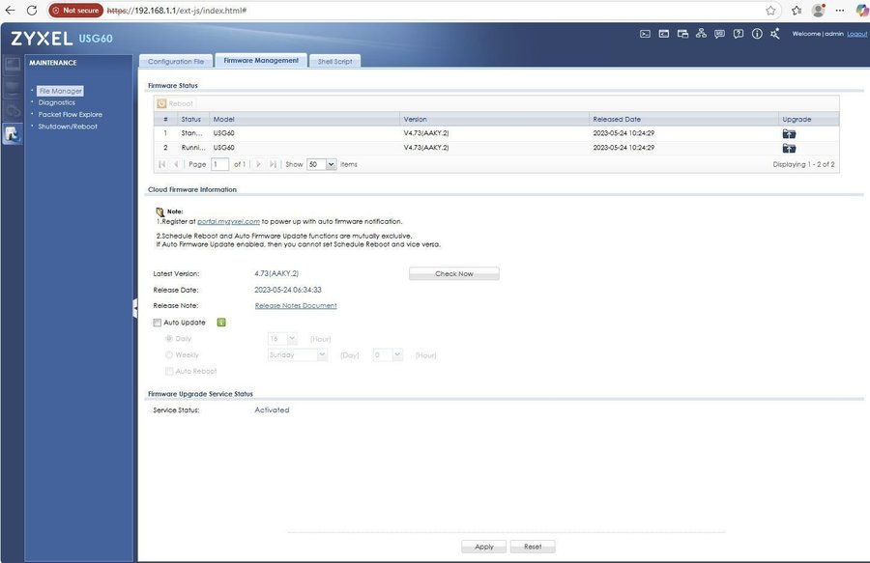
Task: Click the Check Now button
Action: pos(453,274)
